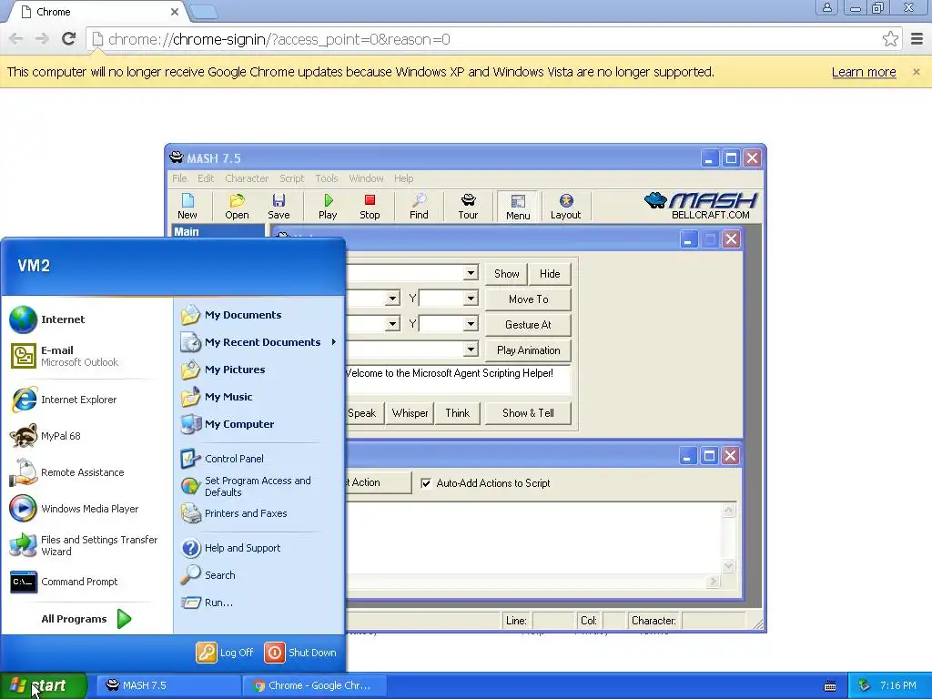Bookmark this page with the star icon
This screenshot has width=932, height=699.
tap(890, 39)
